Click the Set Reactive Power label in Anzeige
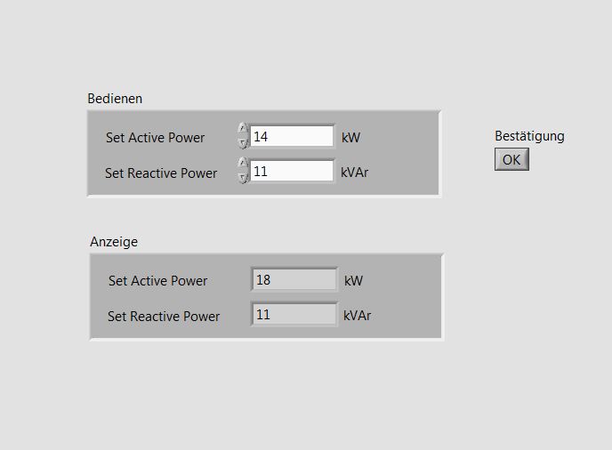 164,317
